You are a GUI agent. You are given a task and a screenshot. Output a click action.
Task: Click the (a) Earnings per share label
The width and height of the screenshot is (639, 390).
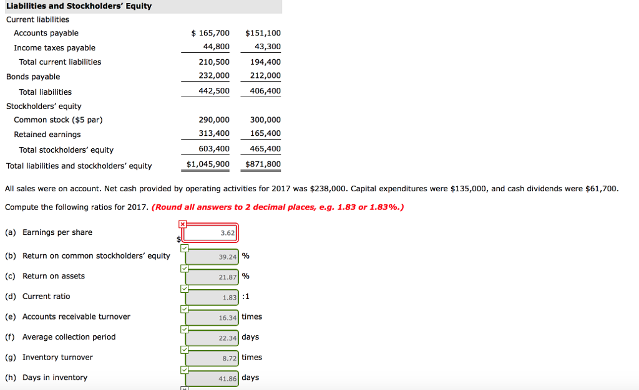coord(49,232)
